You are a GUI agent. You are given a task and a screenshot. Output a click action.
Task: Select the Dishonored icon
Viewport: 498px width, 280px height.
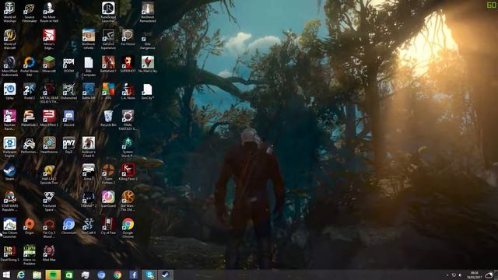tap(68, 92)
